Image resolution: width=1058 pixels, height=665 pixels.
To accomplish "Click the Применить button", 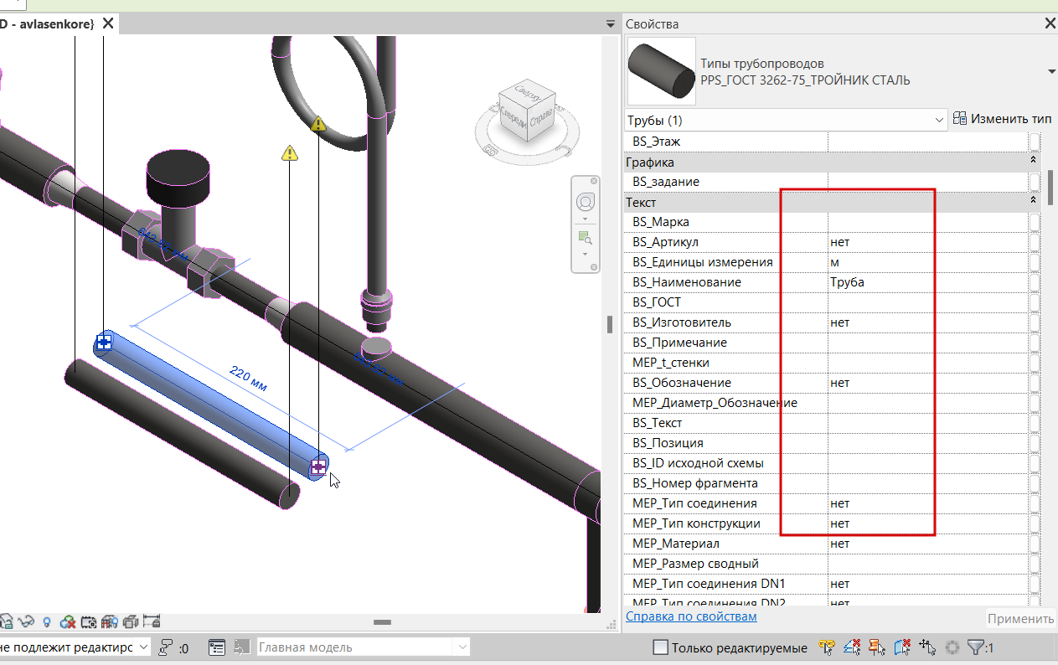I will click(x=1020, y=619).
